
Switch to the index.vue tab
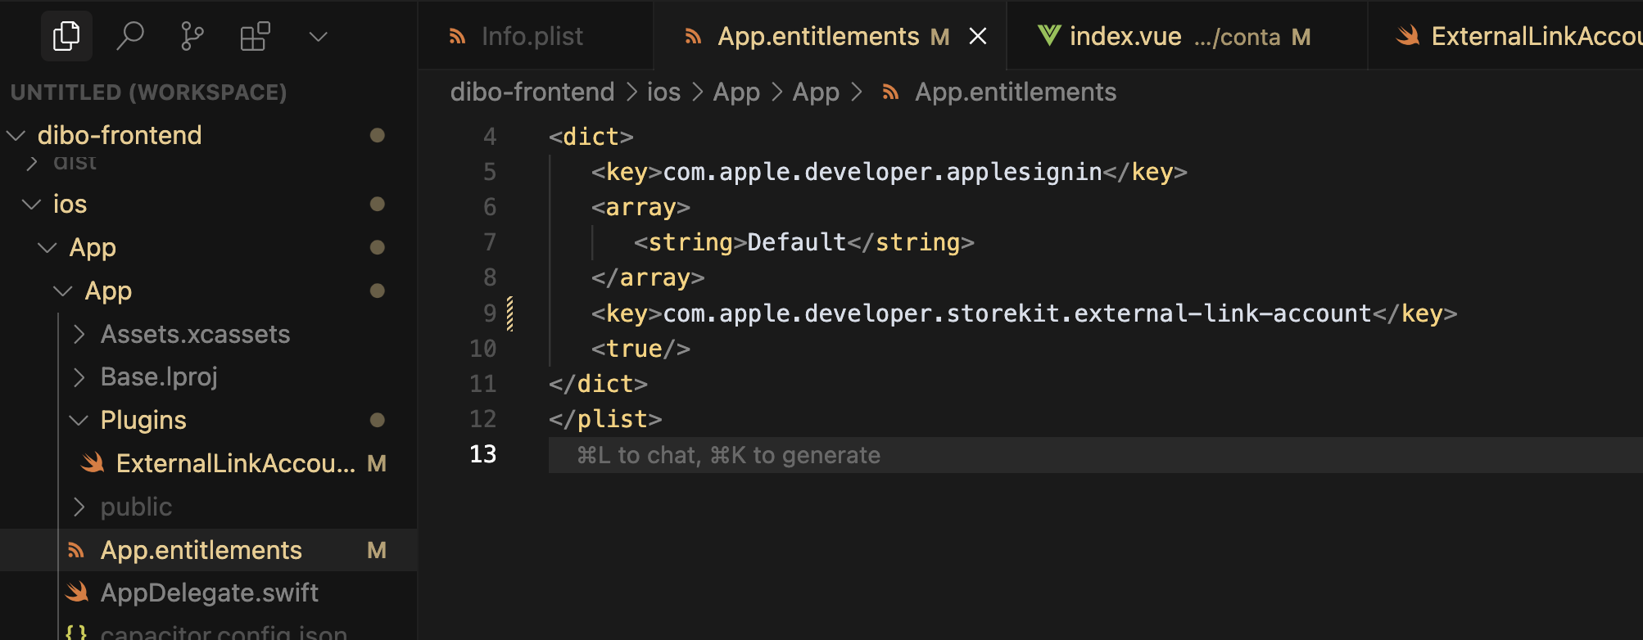point(1125,37)
